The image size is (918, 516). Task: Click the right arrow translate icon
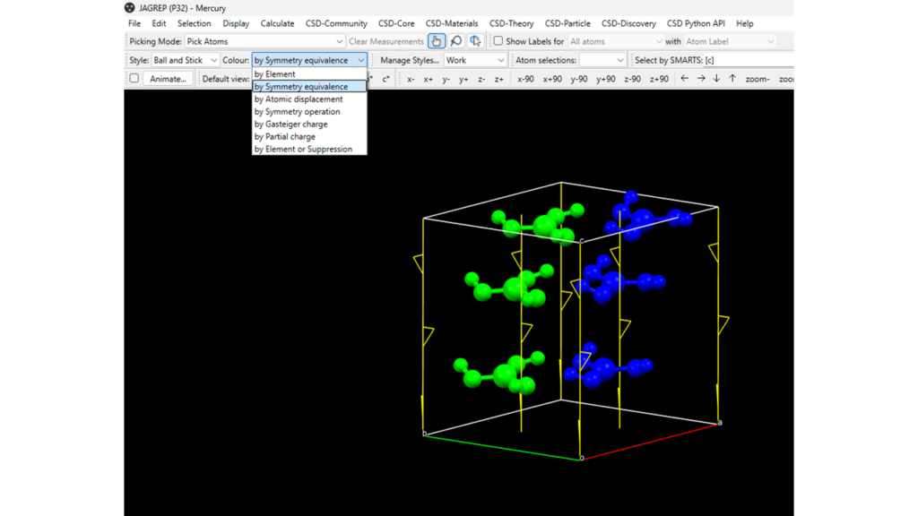[701, 79]
